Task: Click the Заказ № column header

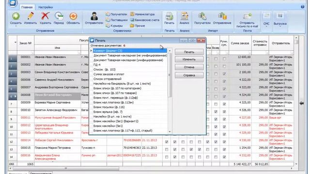Action: point(26,43)
